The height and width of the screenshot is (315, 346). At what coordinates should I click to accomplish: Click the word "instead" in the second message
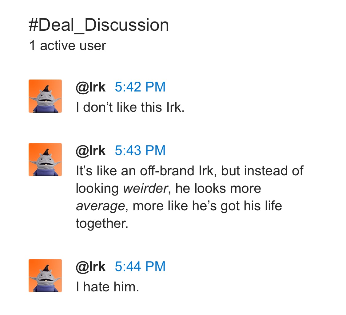pos(264,171)
